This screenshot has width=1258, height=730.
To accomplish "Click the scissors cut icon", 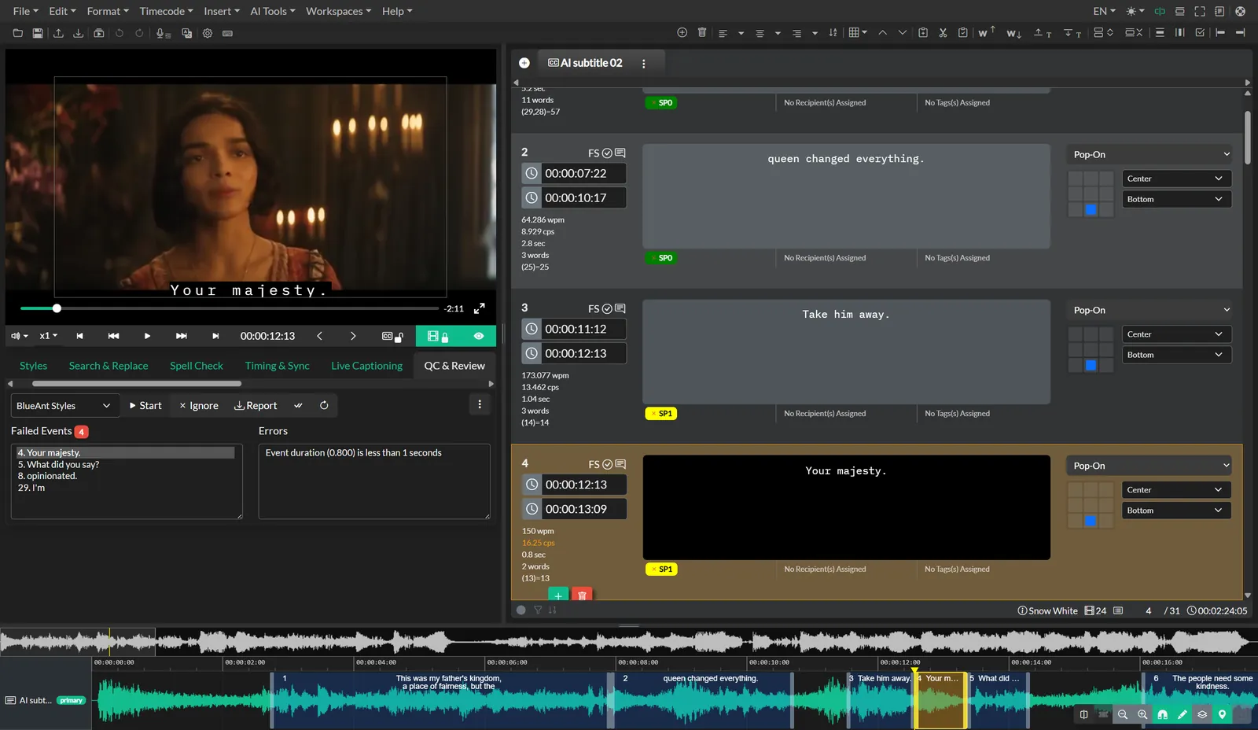I will 943,32.
